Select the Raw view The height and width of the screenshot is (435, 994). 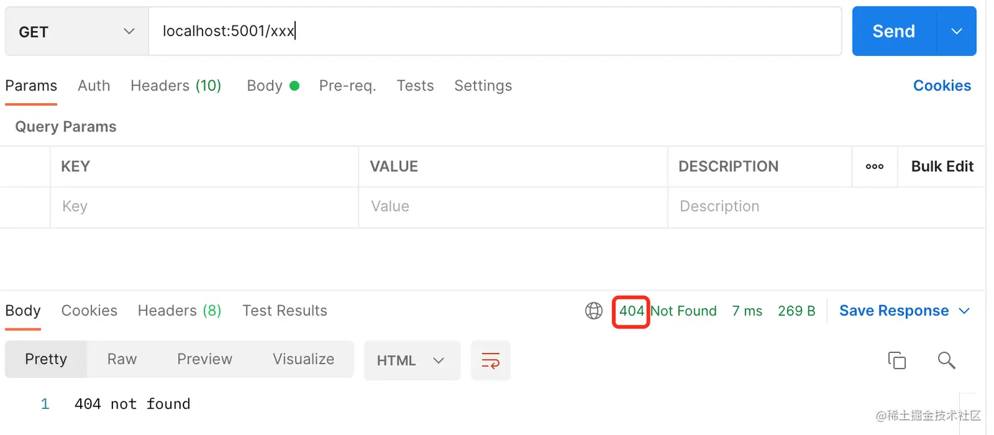coord(122,359)
